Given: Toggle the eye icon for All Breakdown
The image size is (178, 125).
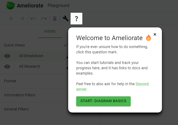Looking at the screenshot, I should (x=7, y=56).
